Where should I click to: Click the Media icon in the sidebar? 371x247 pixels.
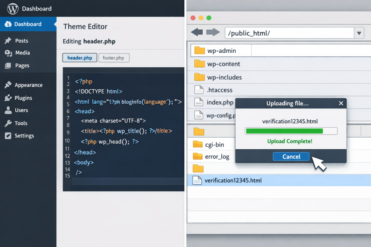pyautogui.click(x=8, y=53)
